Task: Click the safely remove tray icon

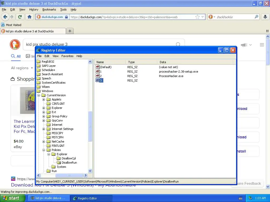Action: pos(250,198)
